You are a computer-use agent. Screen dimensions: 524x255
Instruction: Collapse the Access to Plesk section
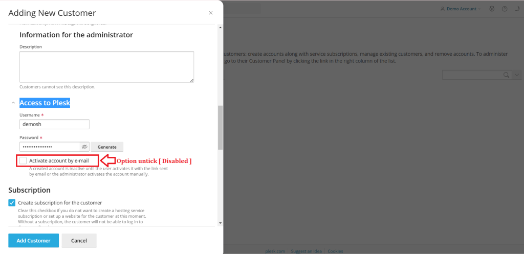click(13, 103)
